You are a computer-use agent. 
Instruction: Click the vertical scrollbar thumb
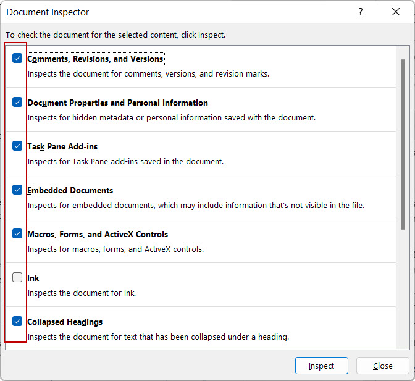tap(403, 142)
